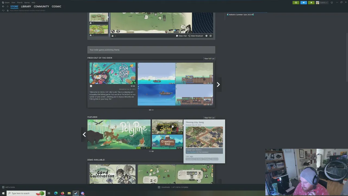Open the Fish to Dish game capsule
The image size is (348, 196).
tap(113, 73)
